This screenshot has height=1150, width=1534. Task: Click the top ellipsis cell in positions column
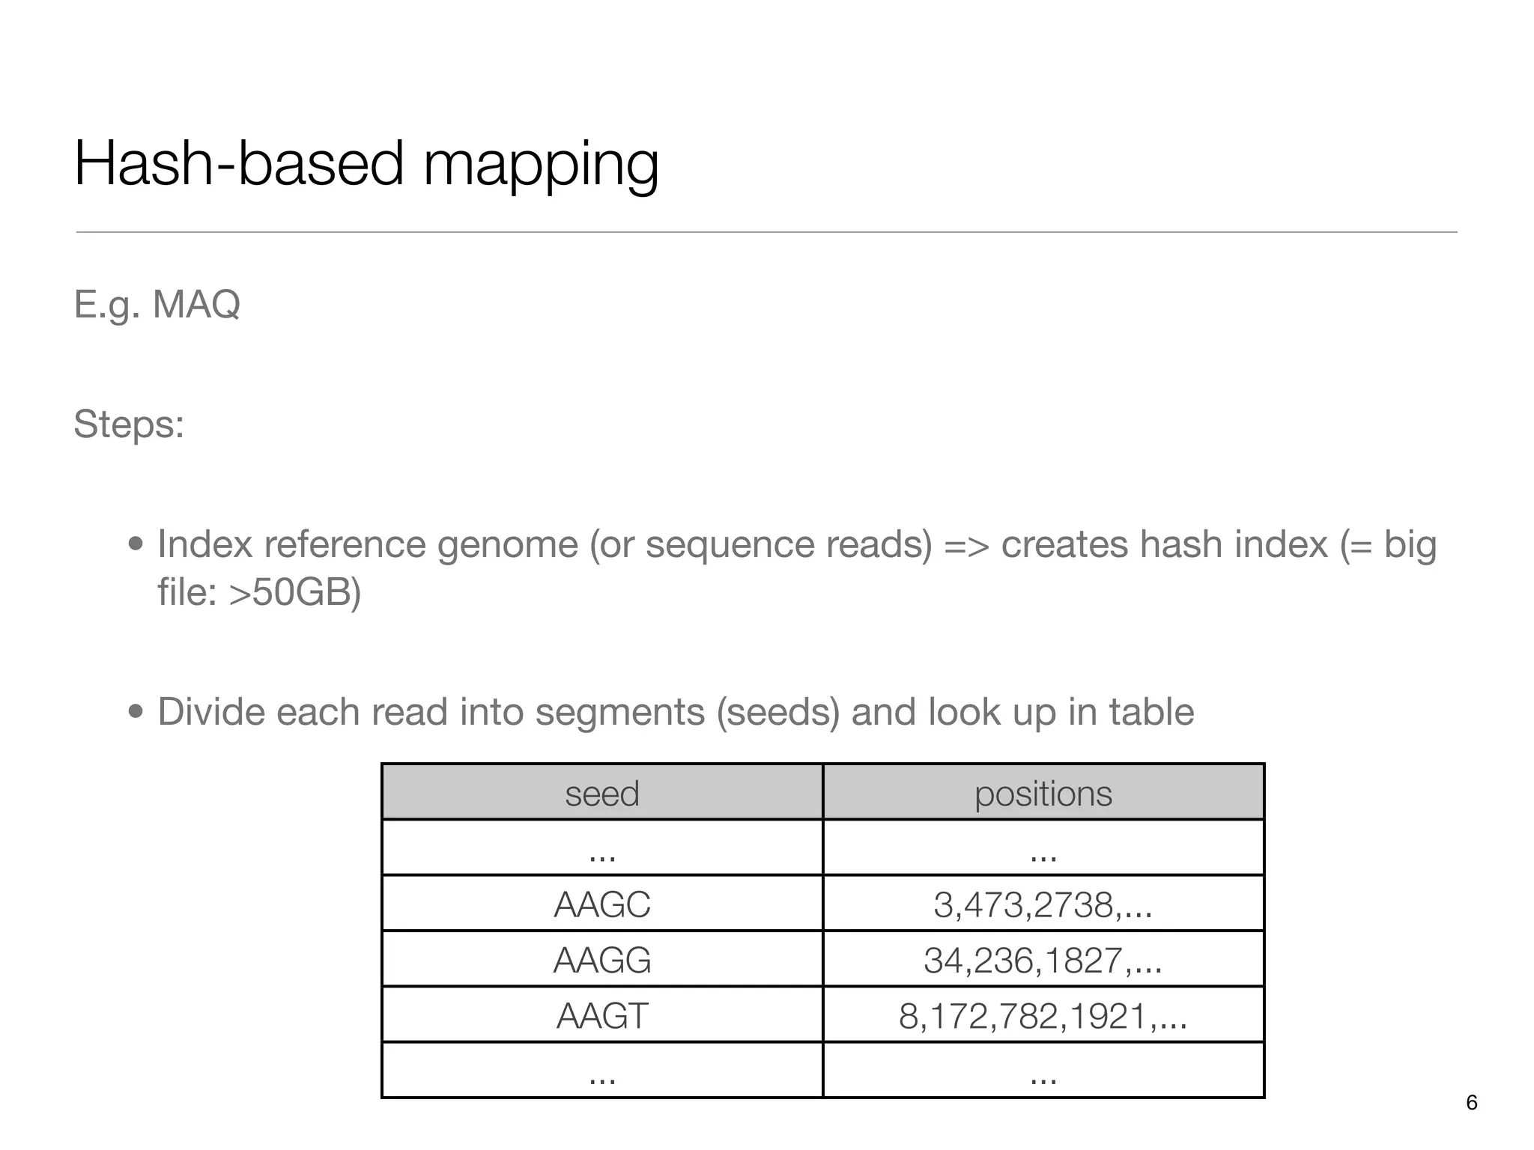coord(1043,848)
